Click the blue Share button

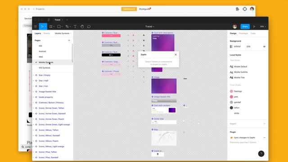[245, 27]
